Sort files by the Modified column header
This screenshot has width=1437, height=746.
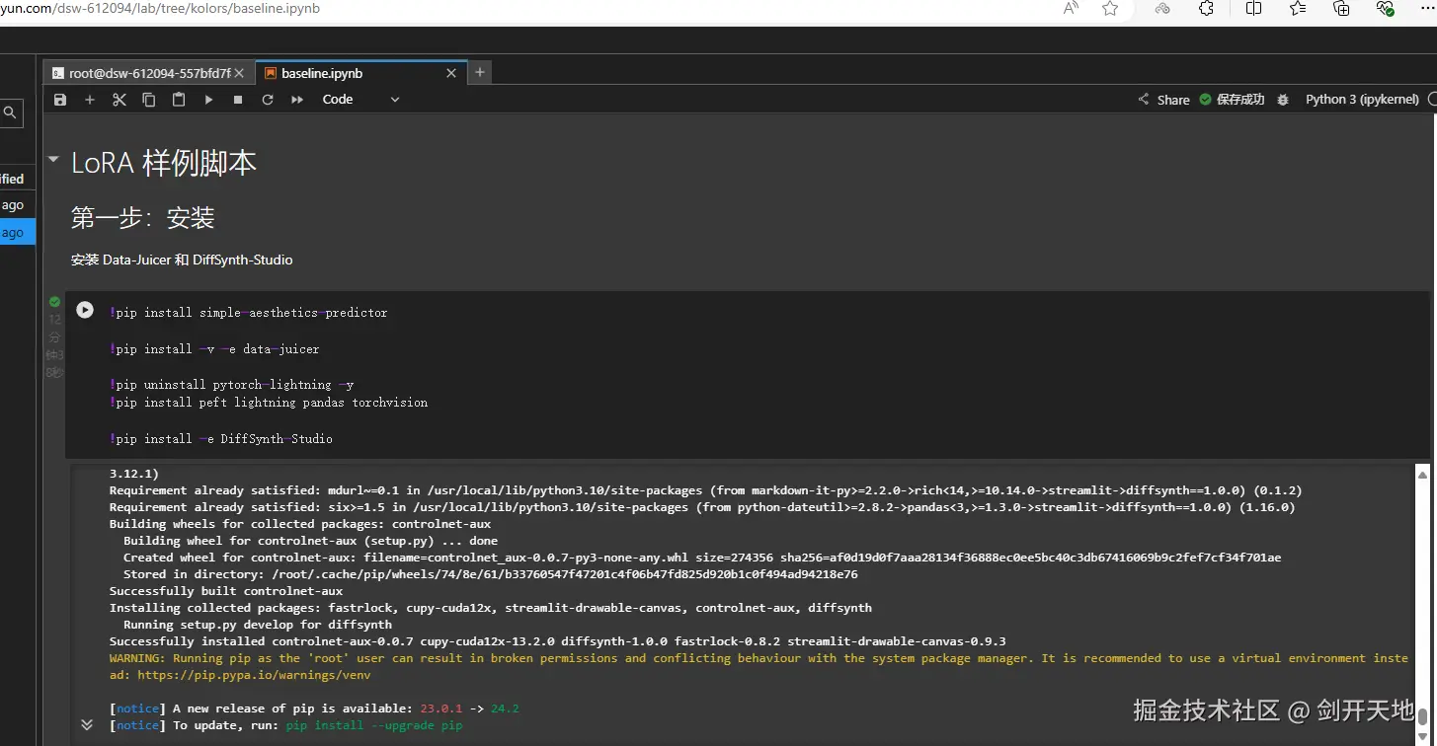(12, 179)
